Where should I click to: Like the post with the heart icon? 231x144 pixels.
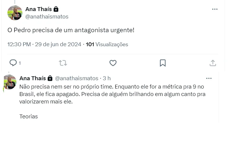113,63
